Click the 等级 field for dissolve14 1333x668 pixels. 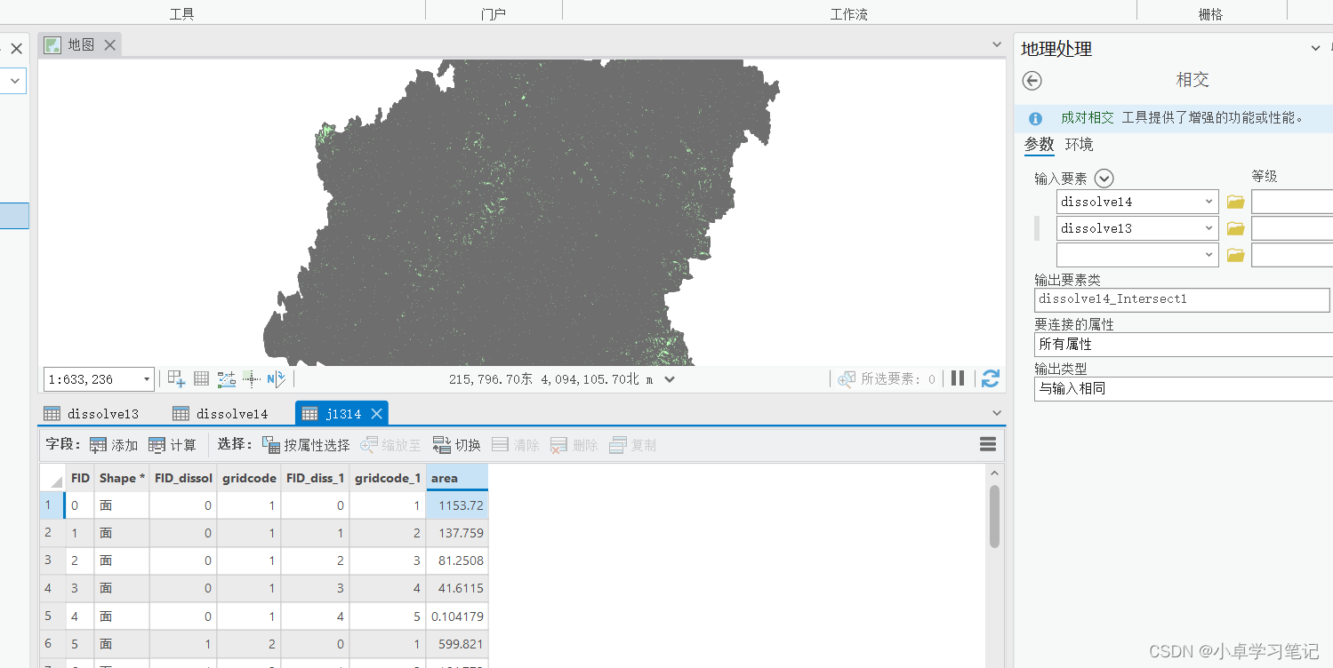click(1292, 202)
